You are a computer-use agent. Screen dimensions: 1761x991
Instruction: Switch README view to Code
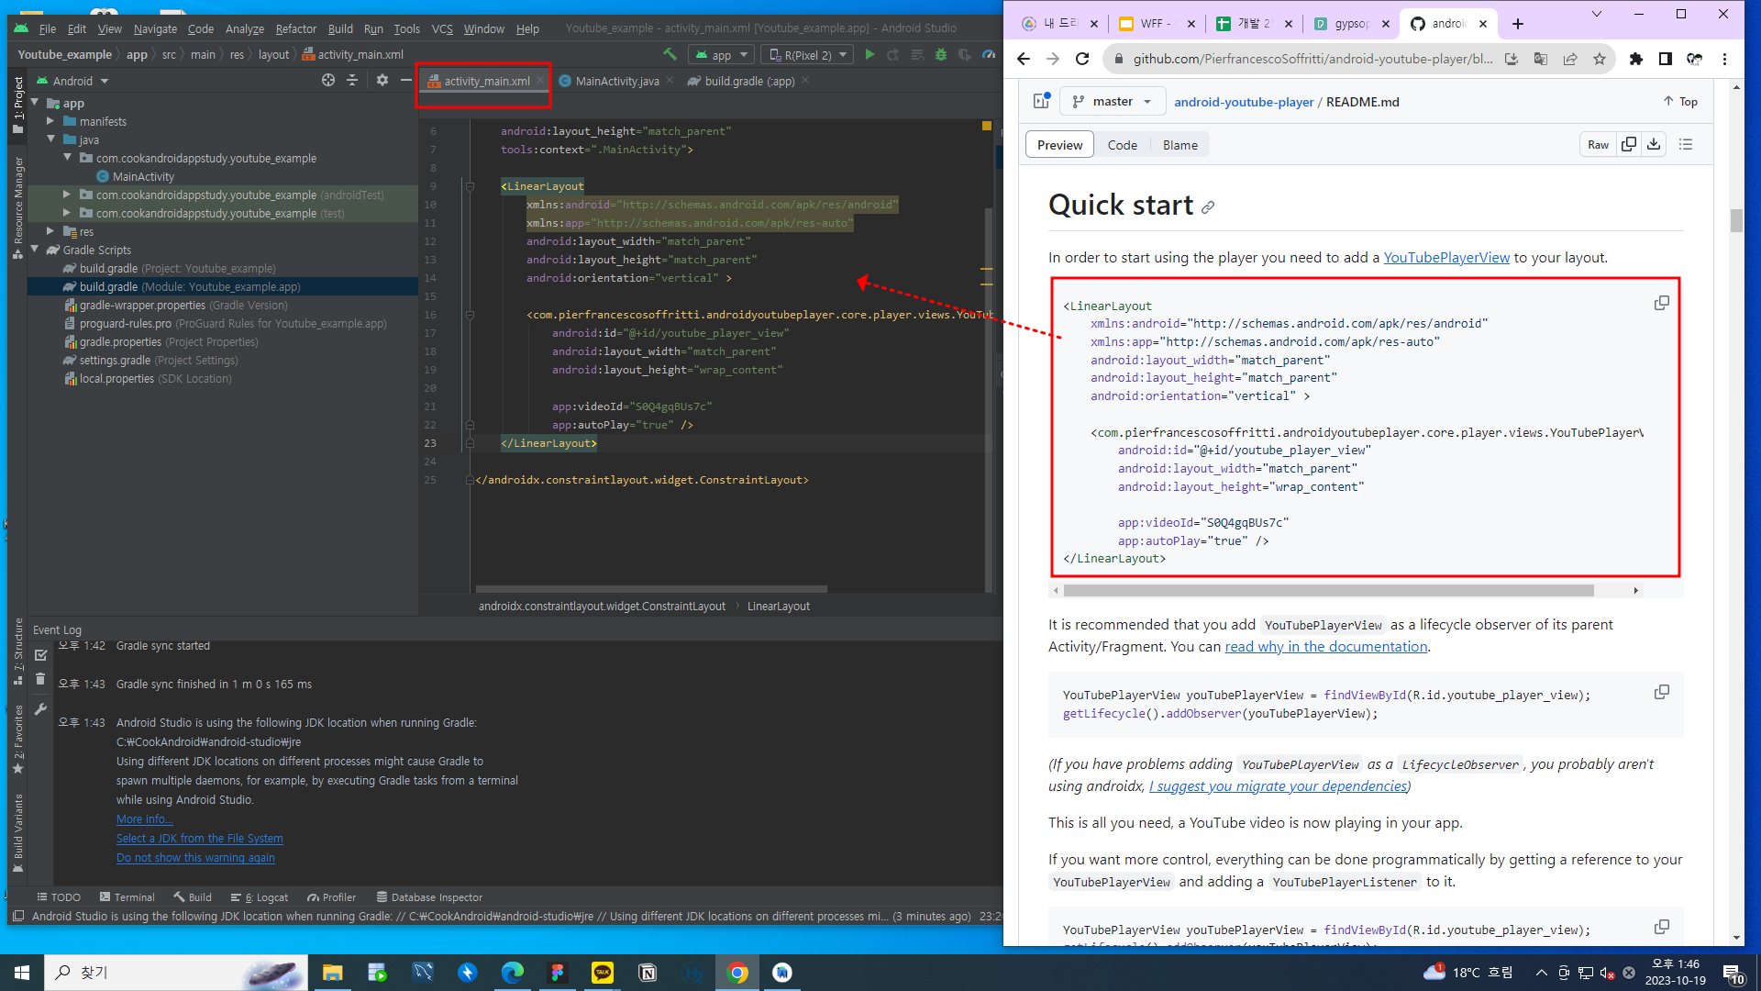click(1122, 145)
